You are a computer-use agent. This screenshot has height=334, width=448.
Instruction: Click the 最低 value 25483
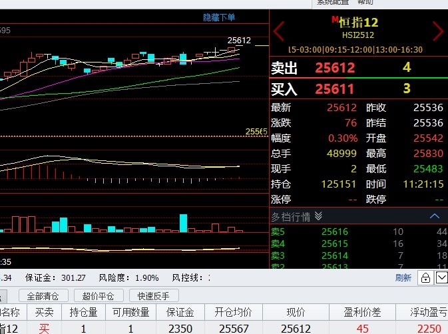428,169
